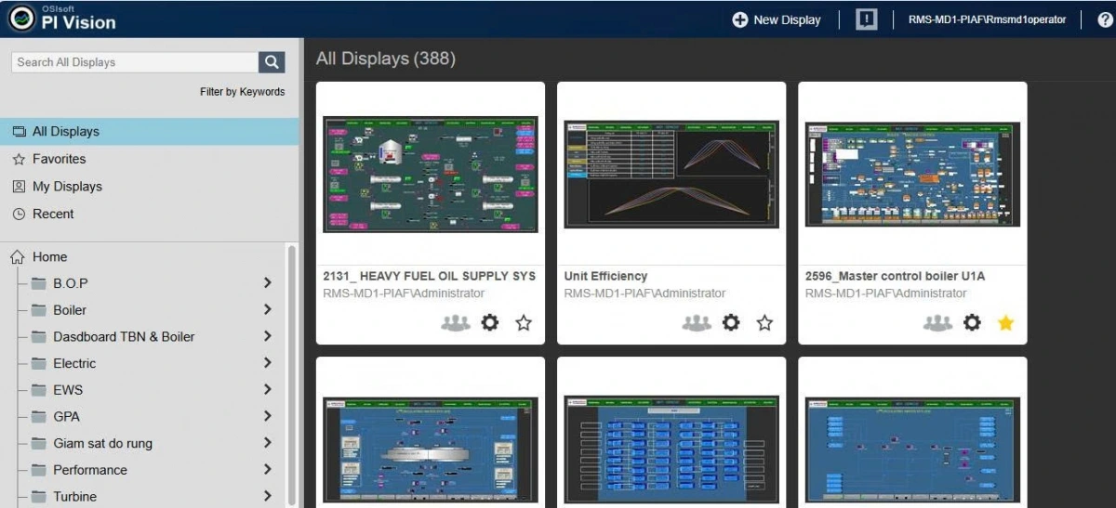Click share group icon on Master control boiler
Viewport: 1116px width, 508px height.
pos(937,322)
